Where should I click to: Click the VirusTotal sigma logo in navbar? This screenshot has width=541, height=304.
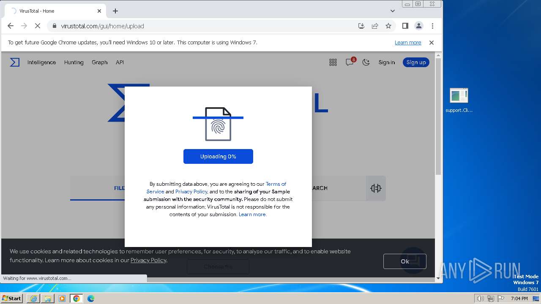tap(15, 62)
